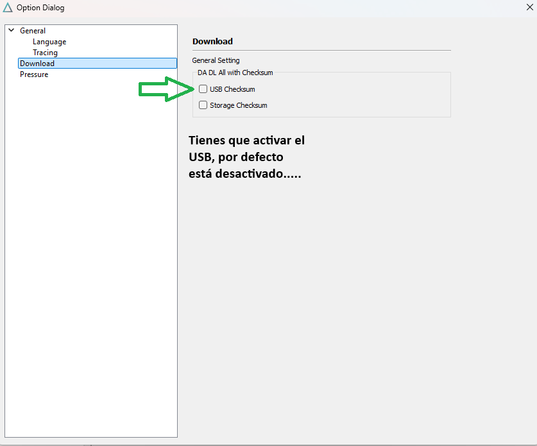
Task: Click the Download section heading
Action: pos(212,42)
